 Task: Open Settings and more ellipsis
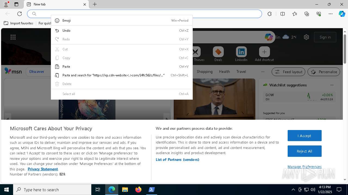point(331,14)
